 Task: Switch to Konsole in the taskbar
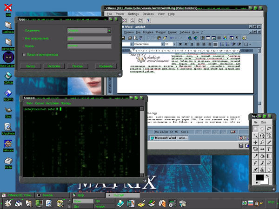click(52, 195)
